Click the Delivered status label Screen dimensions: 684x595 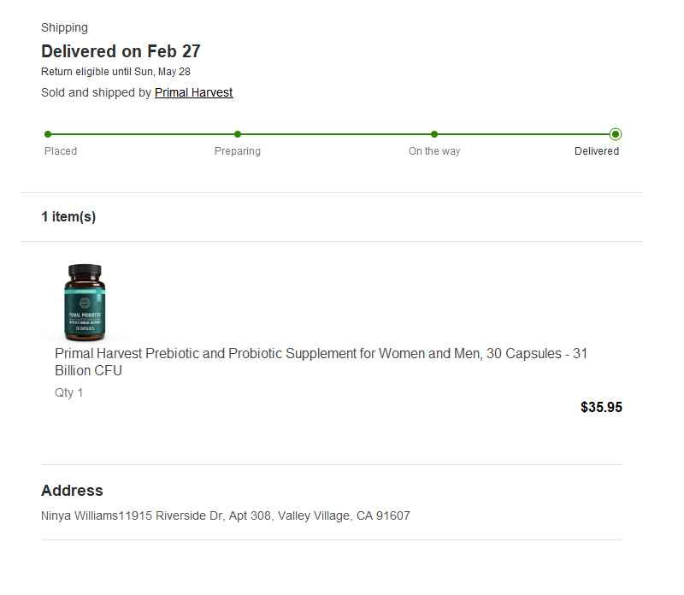coord(597,151)
